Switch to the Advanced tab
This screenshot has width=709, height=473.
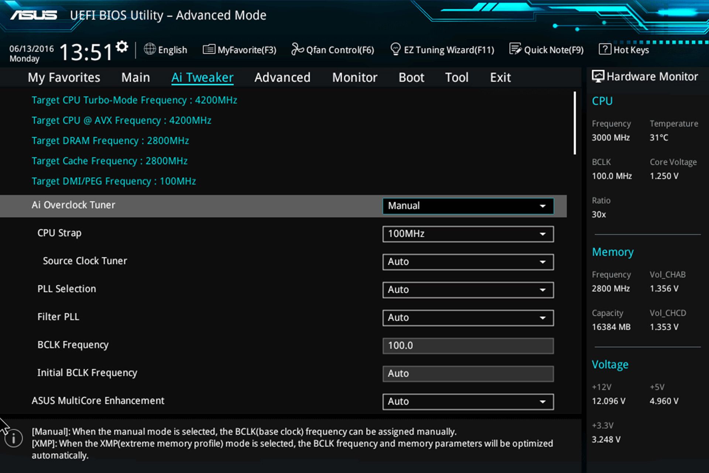pyautogui.click(x=282, y=78)
